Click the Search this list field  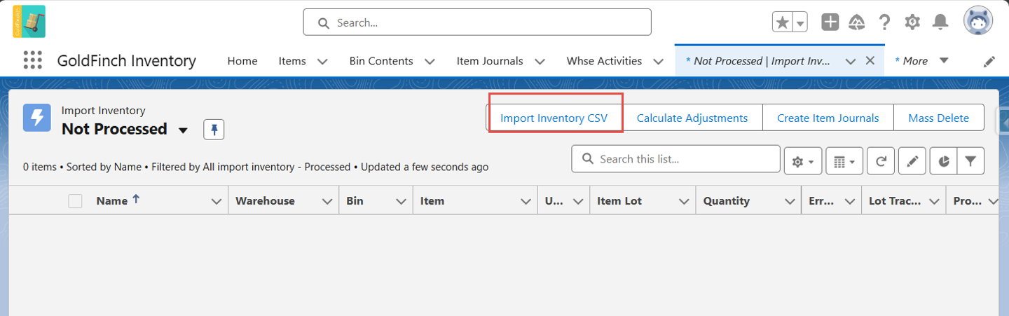675,159
